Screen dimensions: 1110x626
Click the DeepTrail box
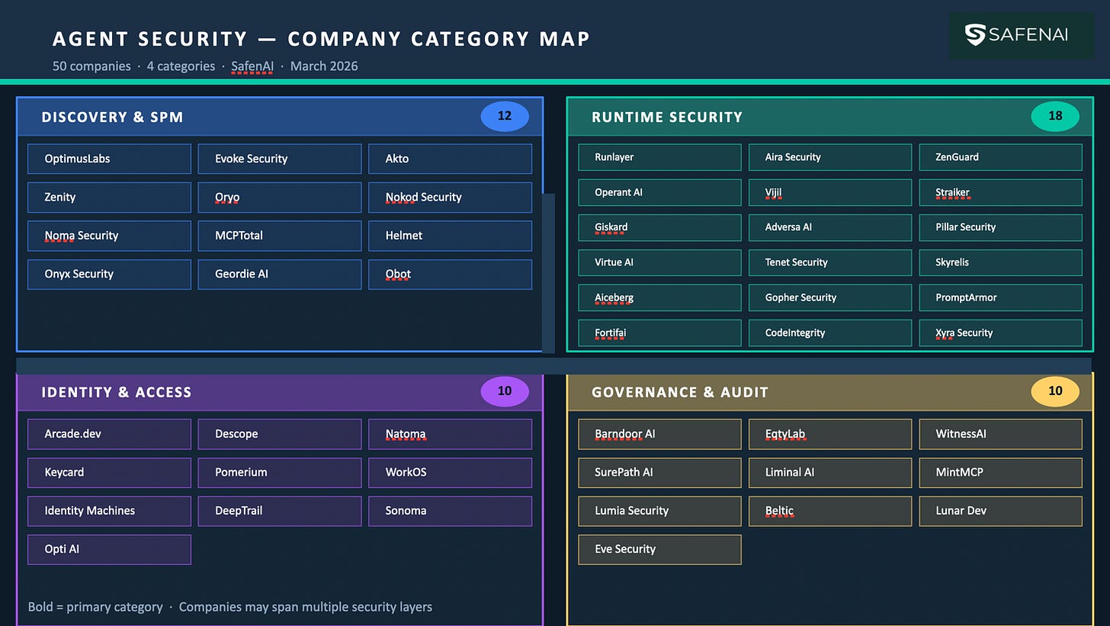pos(280,511)
